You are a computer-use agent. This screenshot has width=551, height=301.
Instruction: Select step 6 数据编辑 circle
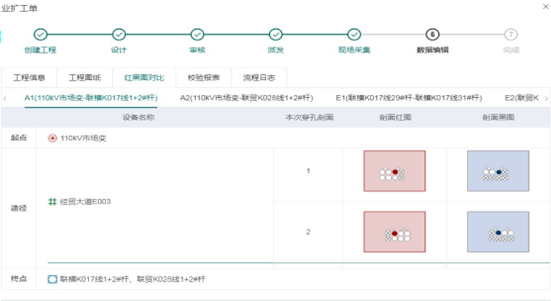point(432,34)
